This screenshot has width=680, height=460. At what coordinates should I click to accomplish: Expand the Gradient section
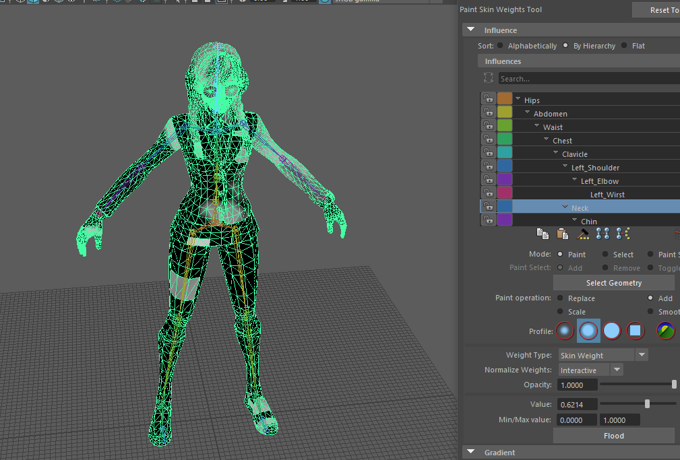470,451
